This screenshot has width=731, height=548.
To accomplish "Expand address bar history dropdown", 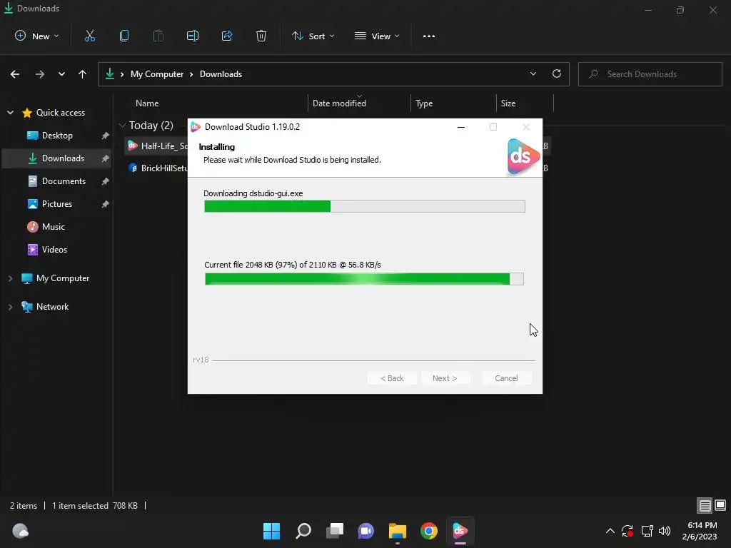I will click(x=533, y=73).
